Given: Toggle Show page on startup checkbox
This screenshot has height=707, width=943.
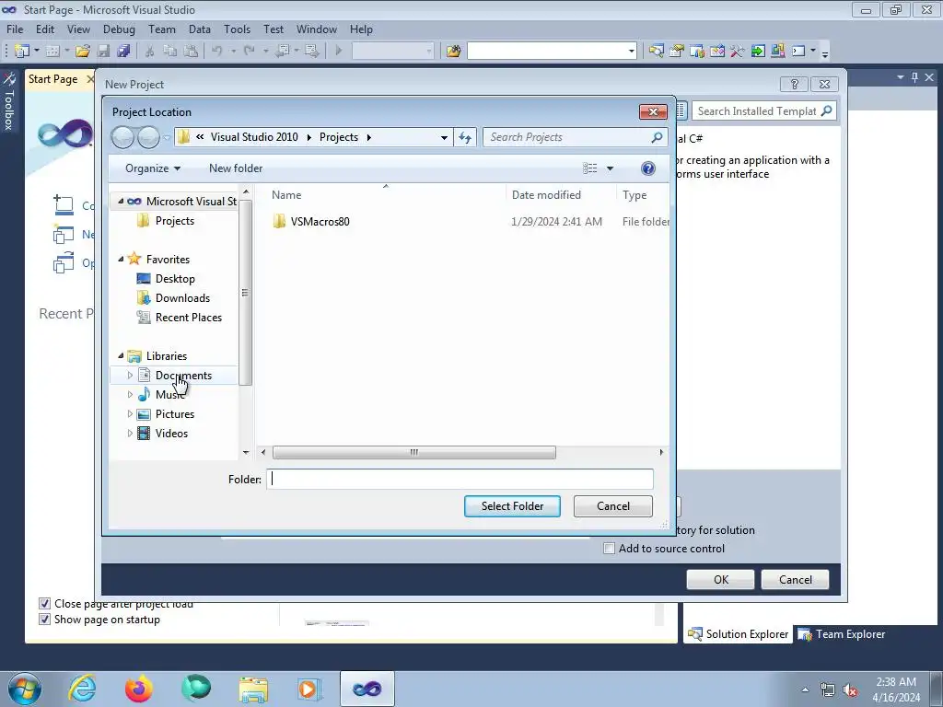Looking at the screenshot, I should click(44, 620).
